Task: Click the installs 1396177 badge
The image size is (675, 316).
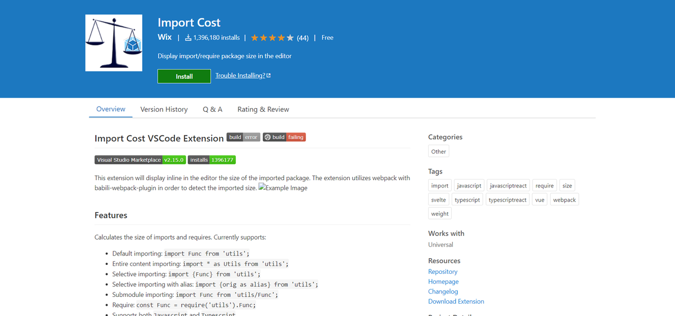Action: pyautogui.click(x=211, y=160)
